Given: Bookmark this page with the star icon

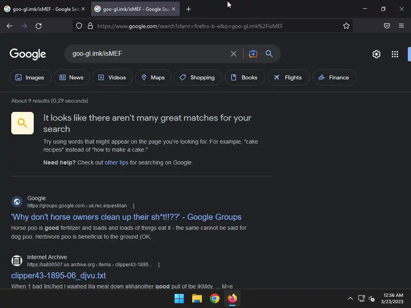Looking at the screenshot, I should tap(346, 26).
